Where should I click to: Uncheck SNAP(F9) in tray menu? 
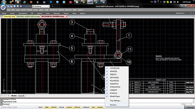click(117, 71)
